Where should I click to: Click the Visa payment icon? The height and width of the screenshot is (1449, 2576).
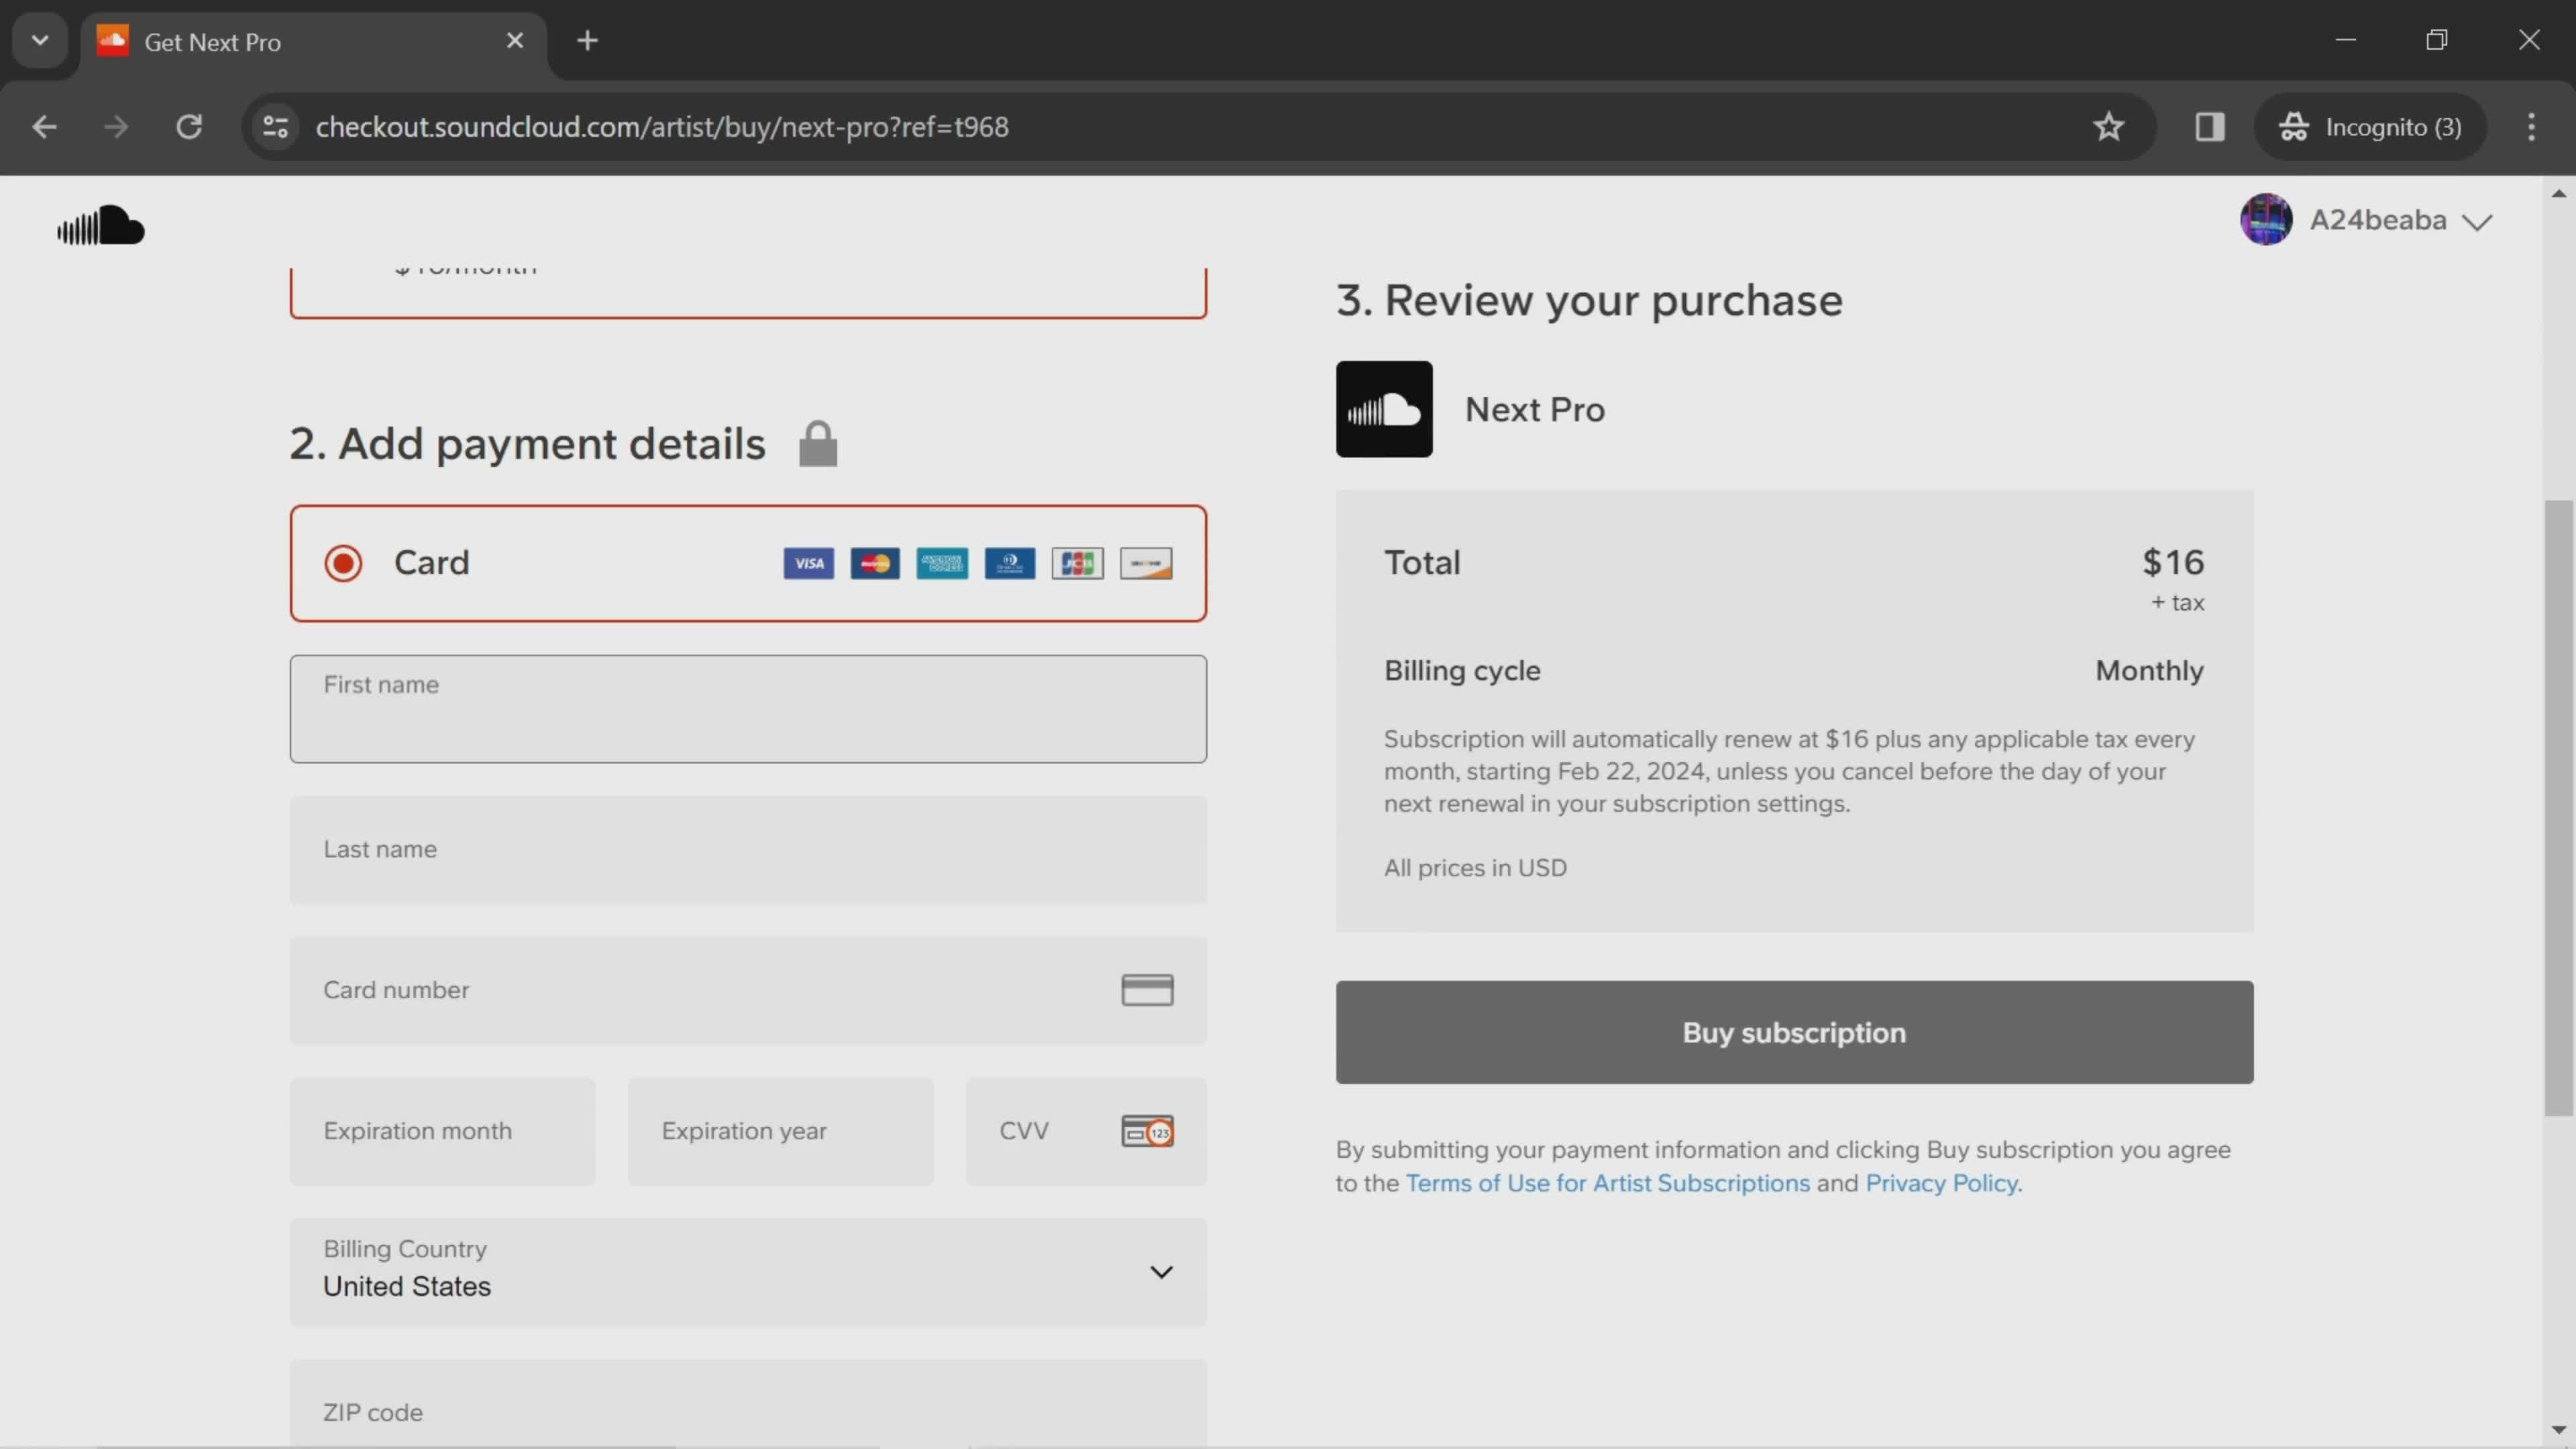tap(808, 563)
